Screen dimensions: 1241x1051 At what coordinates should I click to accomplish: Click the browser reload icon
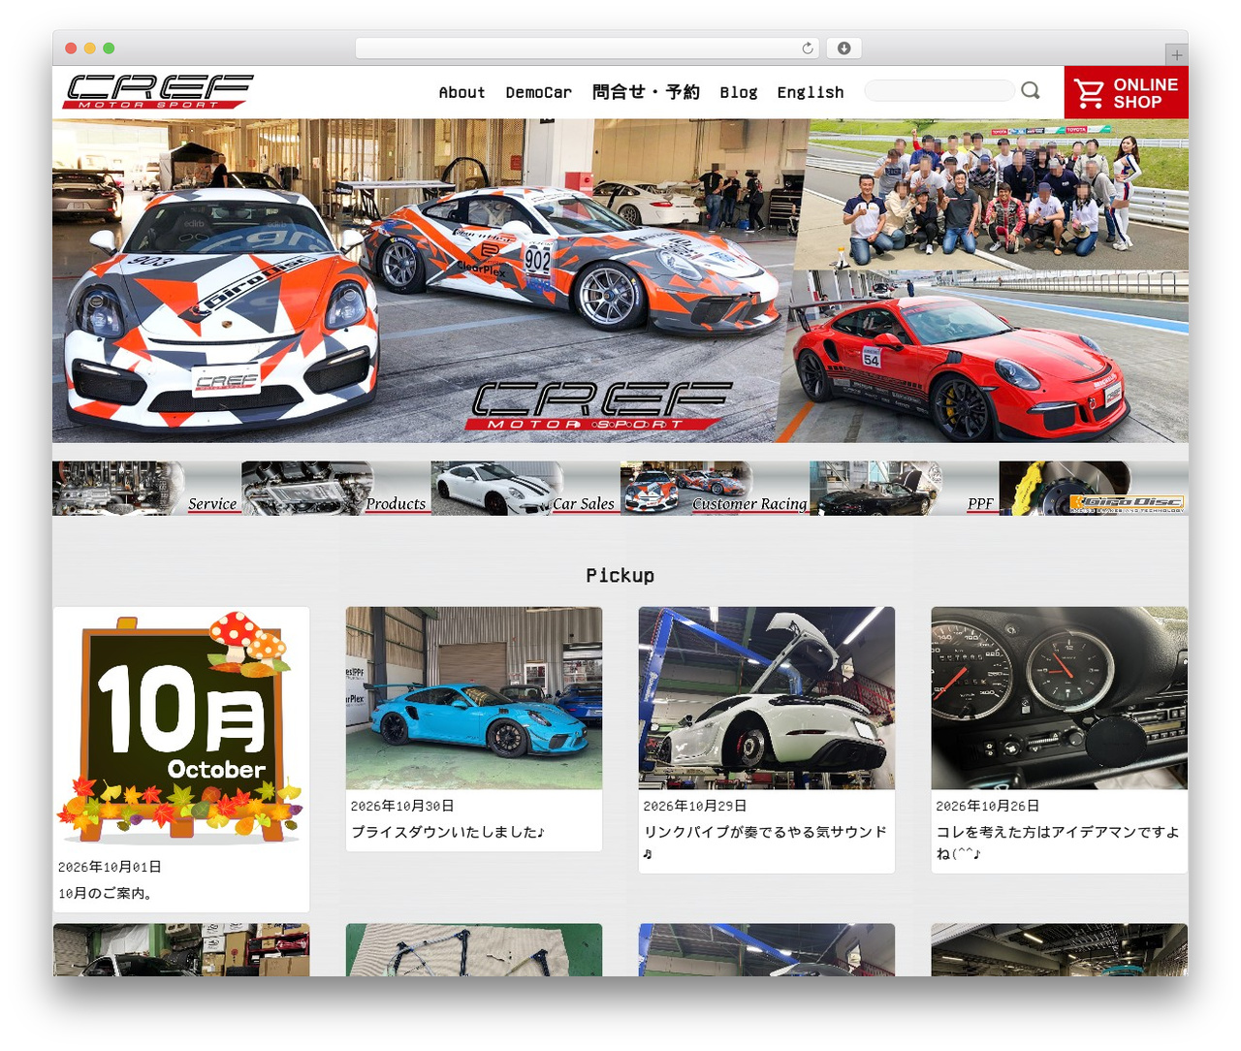(808, 48)
